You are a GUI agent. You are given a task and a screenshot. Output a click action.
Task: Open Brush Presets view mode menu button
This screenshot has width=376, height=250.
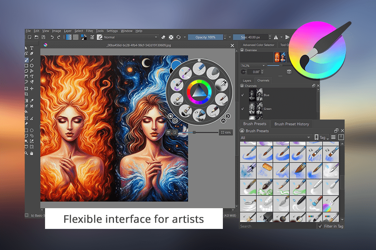point(333,137)
